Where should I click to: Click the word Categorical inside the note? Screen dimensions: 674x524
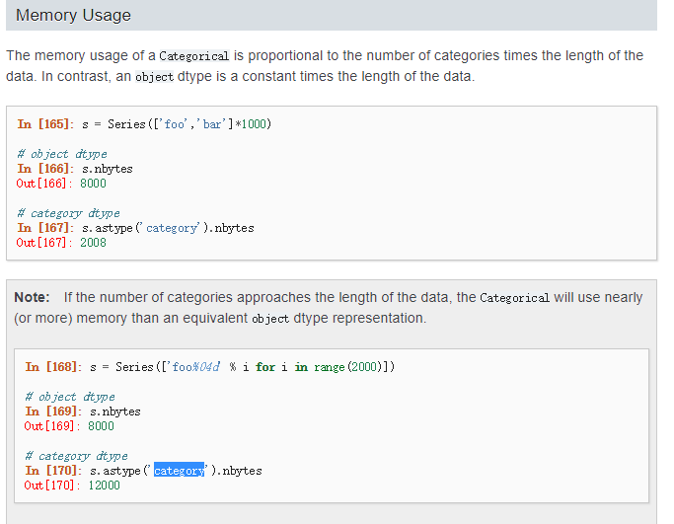(514, 298)
